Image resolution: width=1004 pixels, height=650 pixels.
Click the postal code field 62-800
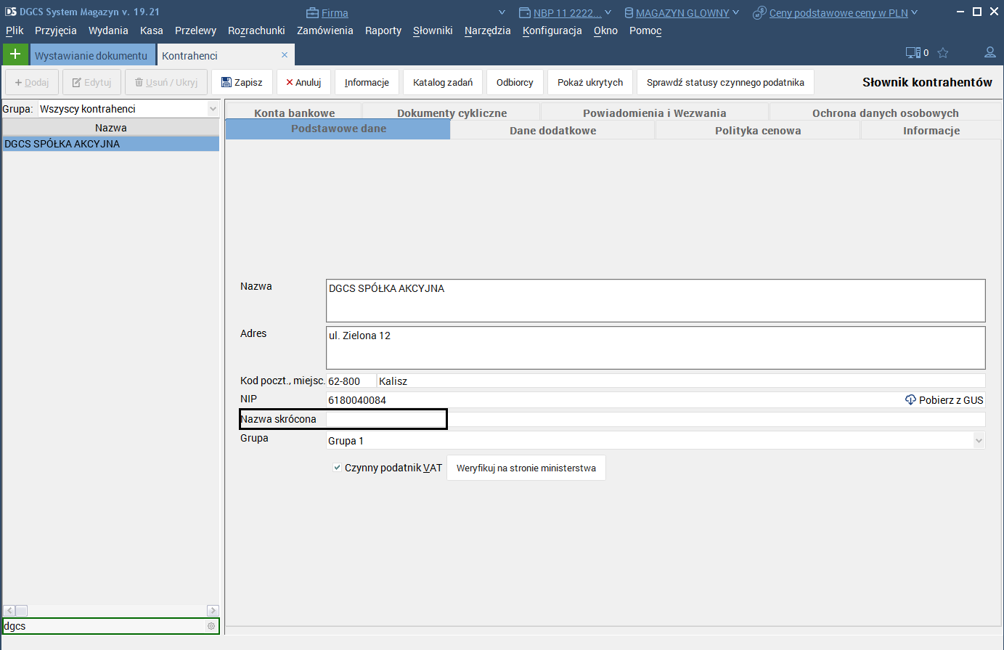coord(351,381)
